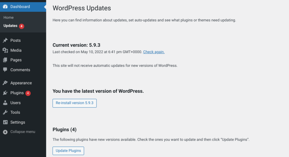
Task: Open the Updates submenu item
Action: [10, 26]
